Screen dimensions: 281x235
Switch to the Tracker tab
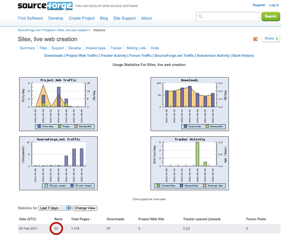(x=116, y=48)
